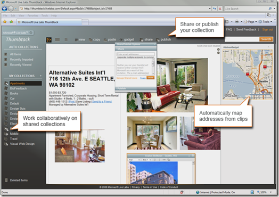Open Recently Imported collection
The image size is (279, 197).
tap(21, 60)
